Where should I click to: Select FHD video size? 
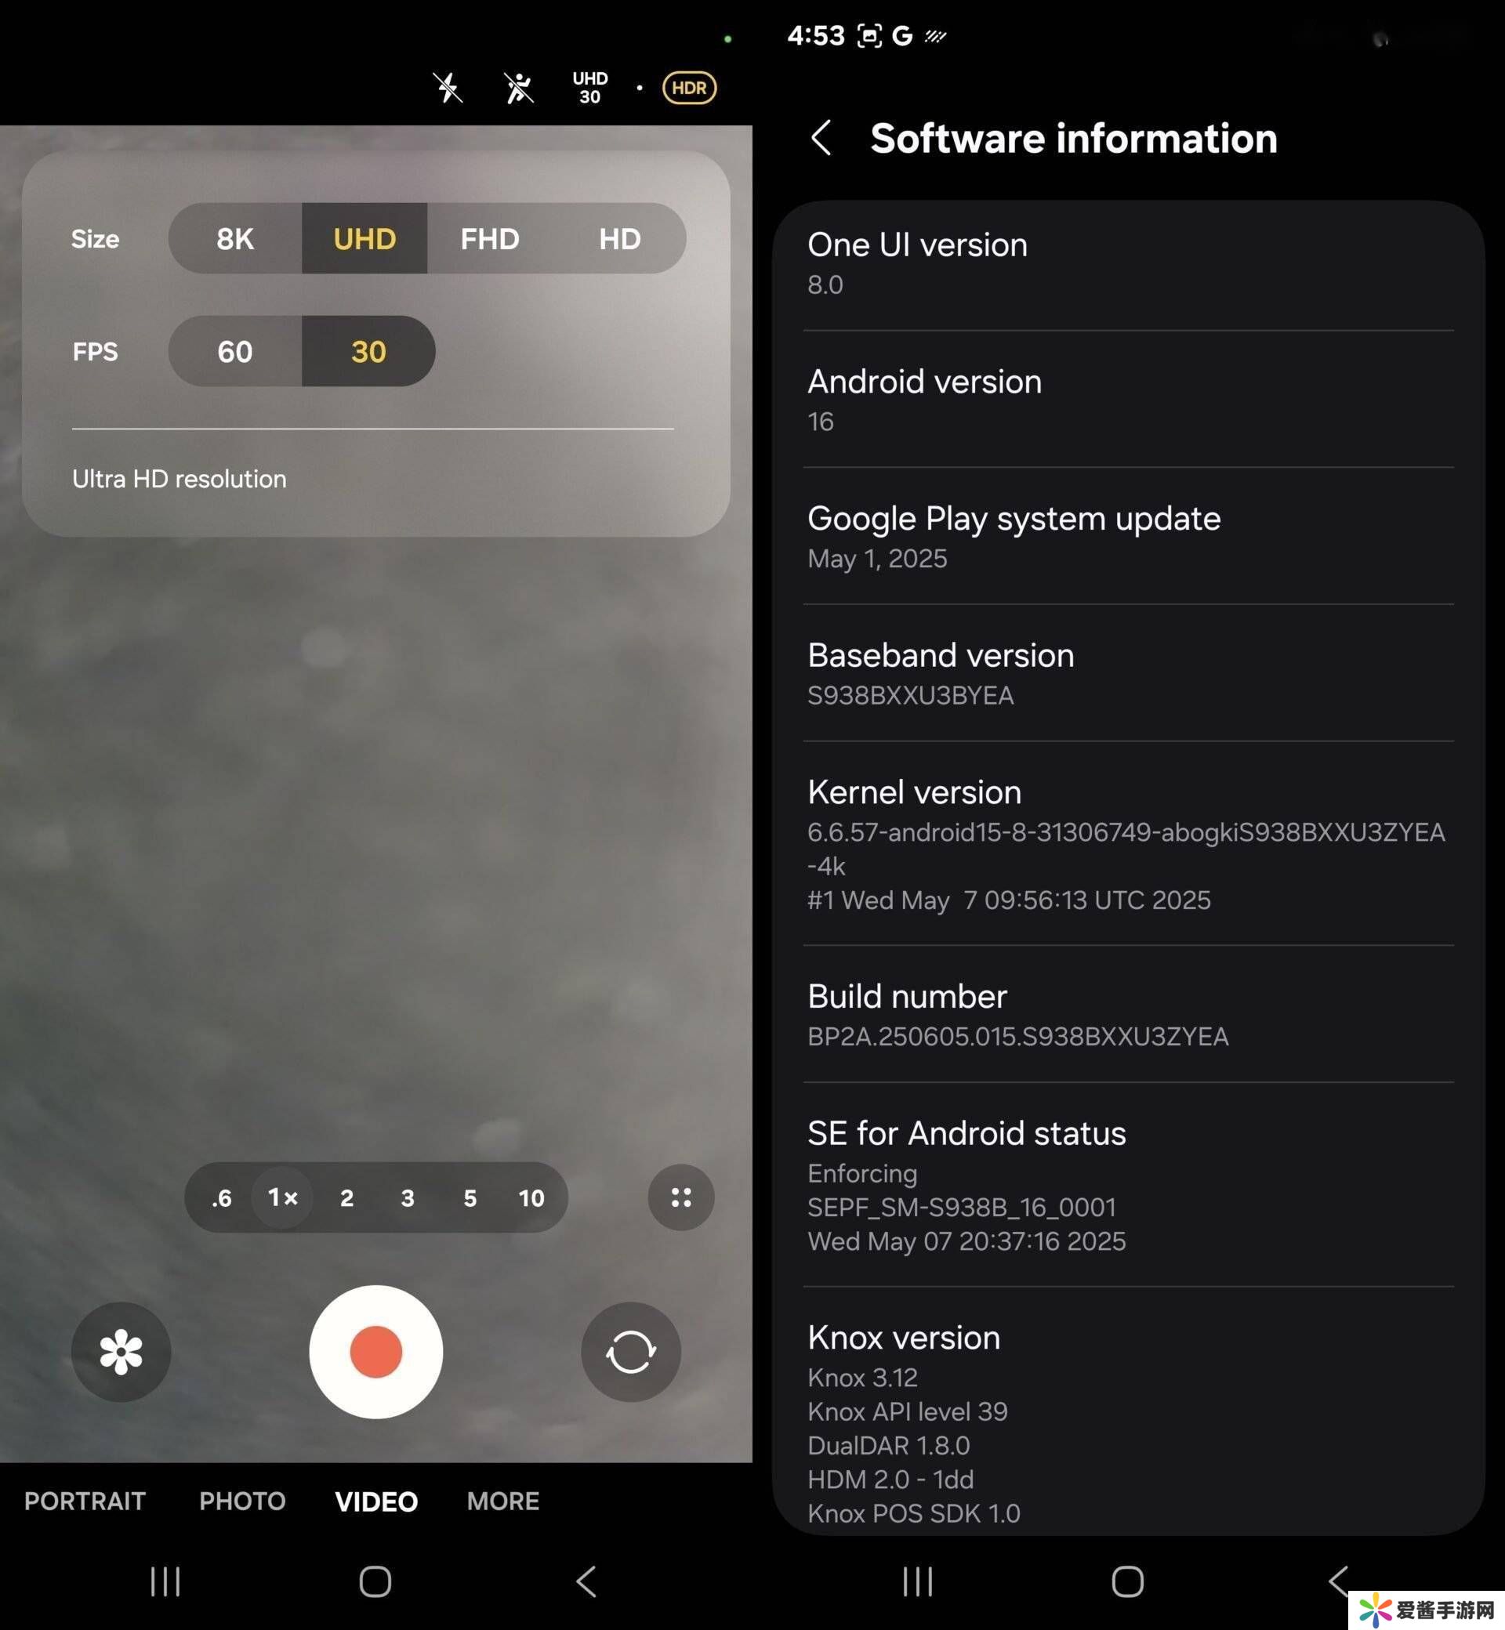(489, 238)
